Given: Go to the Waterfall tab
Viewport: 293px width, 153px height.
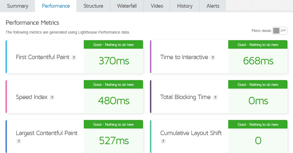Looking at the screenshot, I should tap(127, 6).
